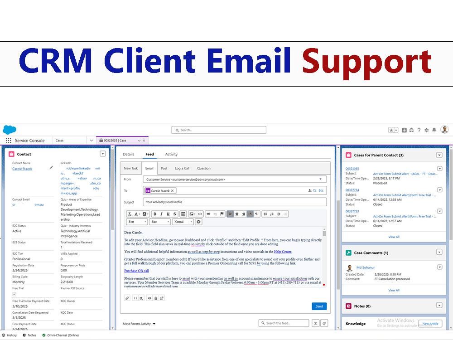Add Cc recipients

click(315, 190)
